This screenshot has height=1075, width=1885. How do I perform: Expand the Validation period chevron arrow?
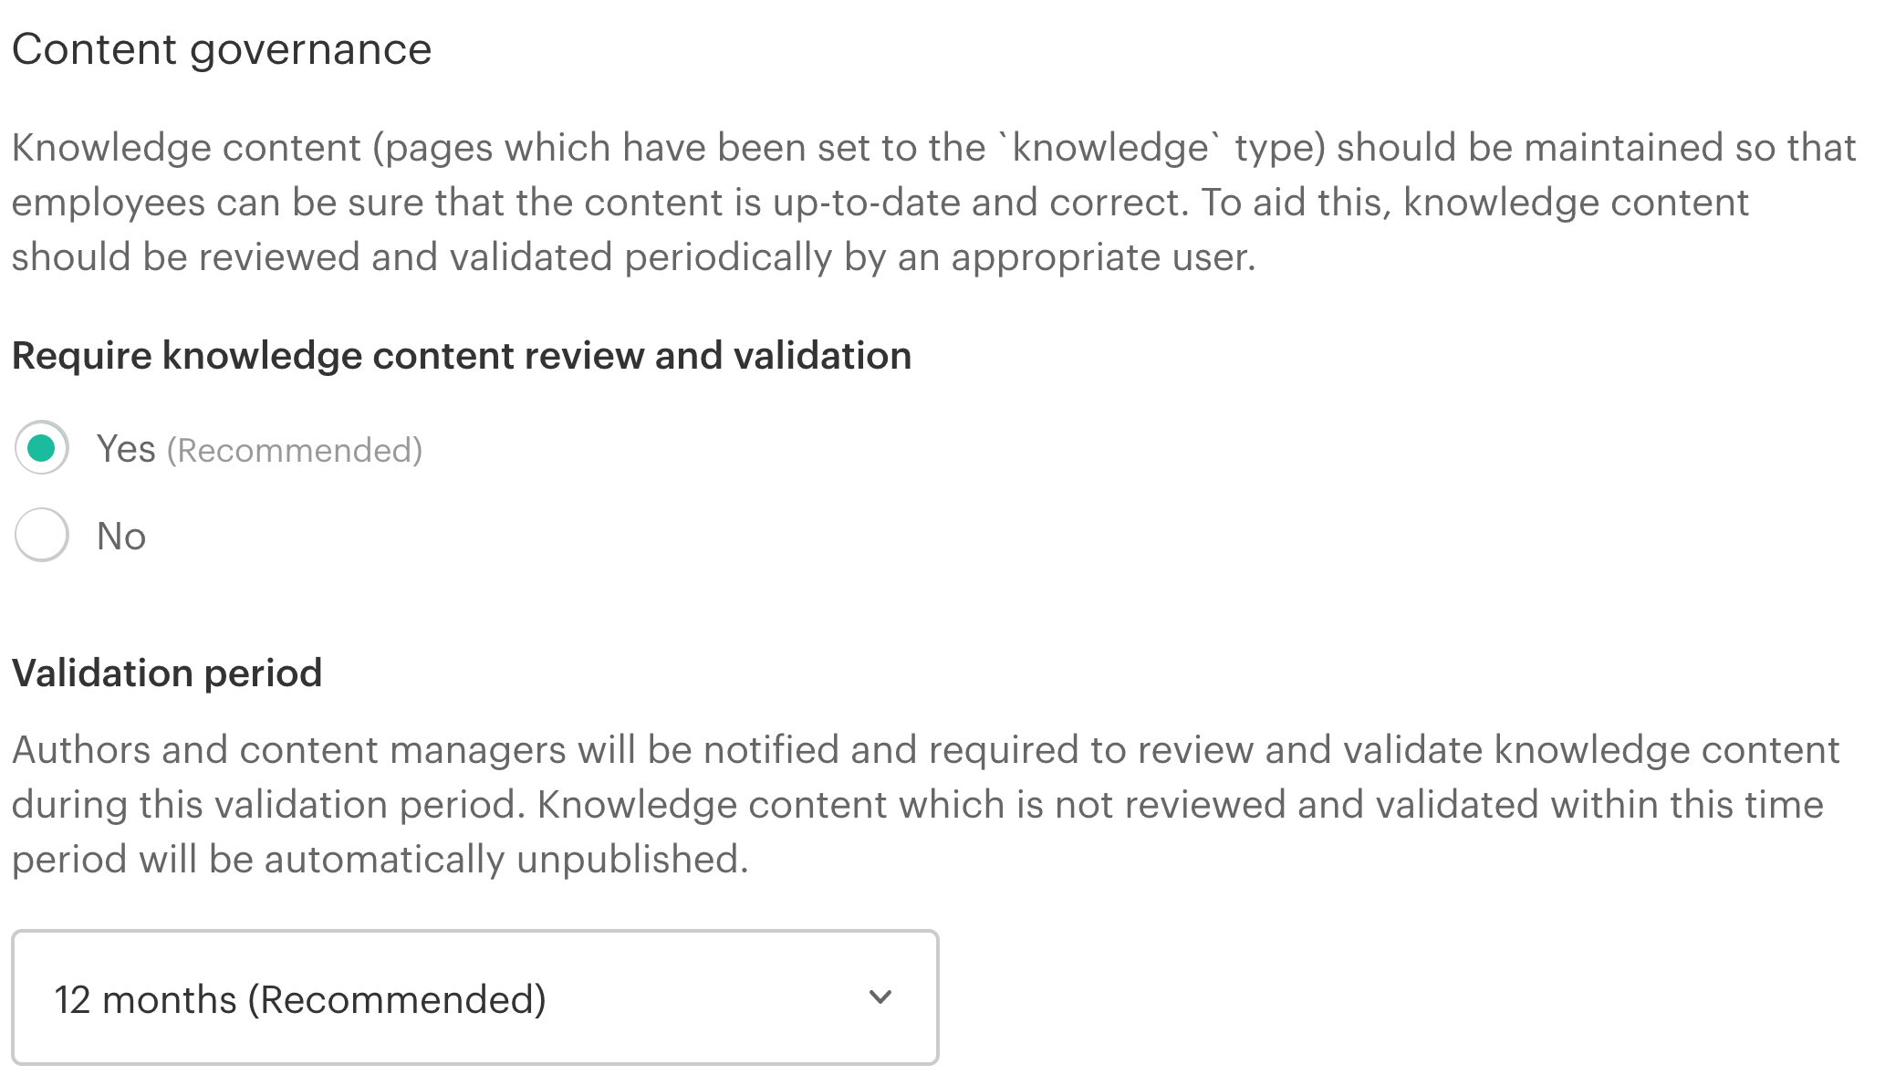point(880,997)
